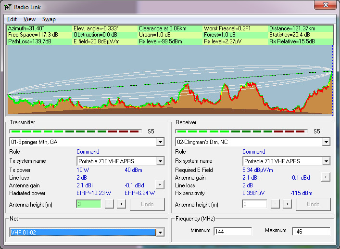Click the Required E Field 5.34 dBµV/m value
340x249 pixels.
[x=258, y=170]
